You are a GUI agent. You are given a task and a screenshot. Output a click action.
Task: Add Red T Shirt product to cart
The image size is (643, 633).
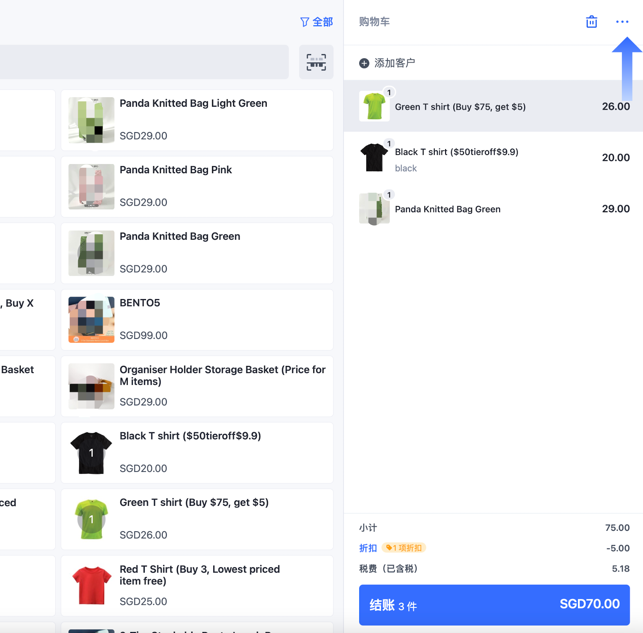coord(197,586)
